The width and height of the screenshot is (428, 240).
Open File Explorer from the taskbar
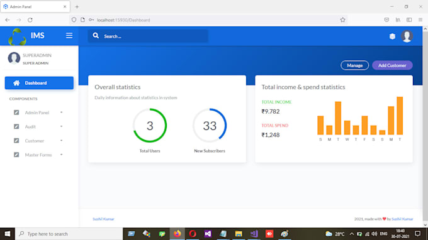(239, 234)
